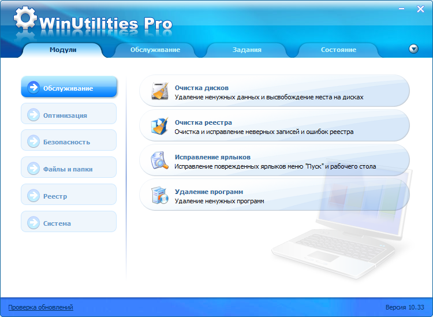
Task: Click arrow icon beside Система
Action: click(x=33, y=222)
